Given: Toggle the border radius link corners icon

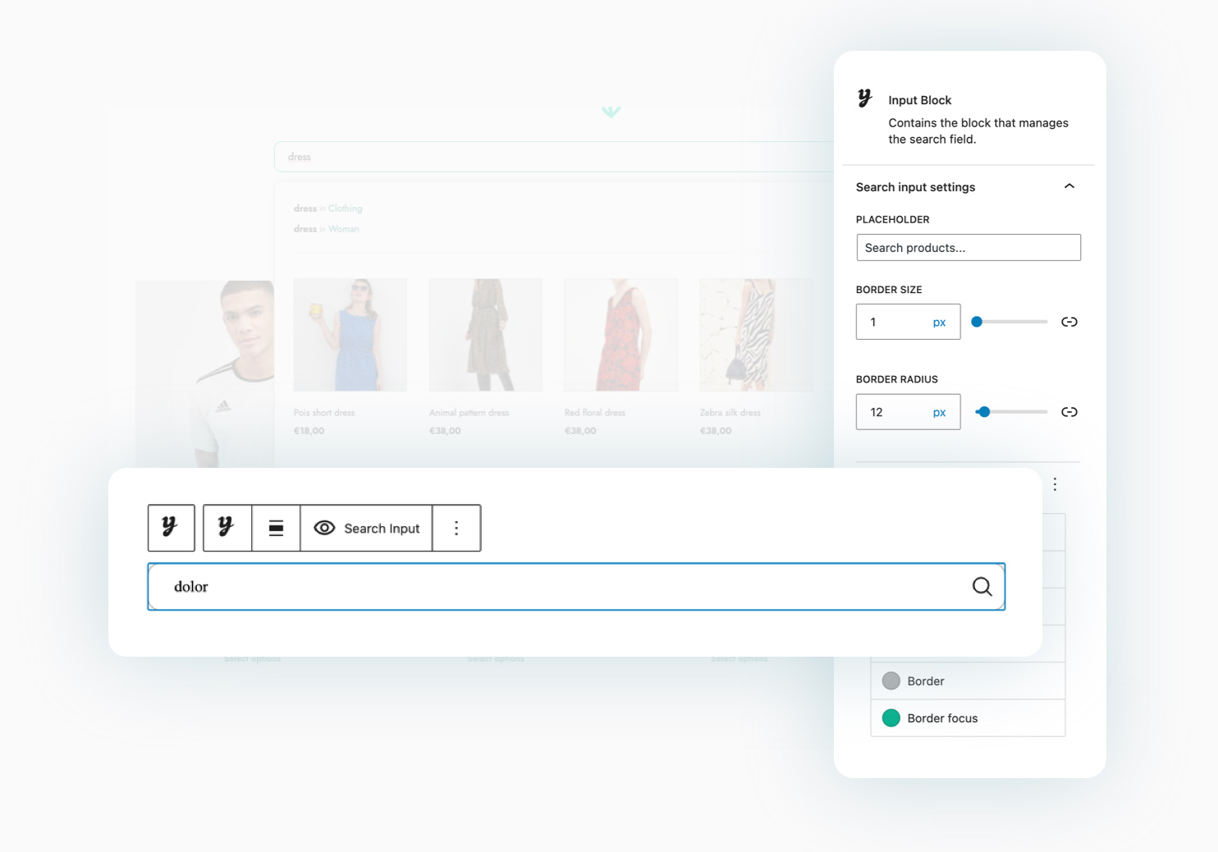Looking at the screenshot, I should click(1069, 412).
